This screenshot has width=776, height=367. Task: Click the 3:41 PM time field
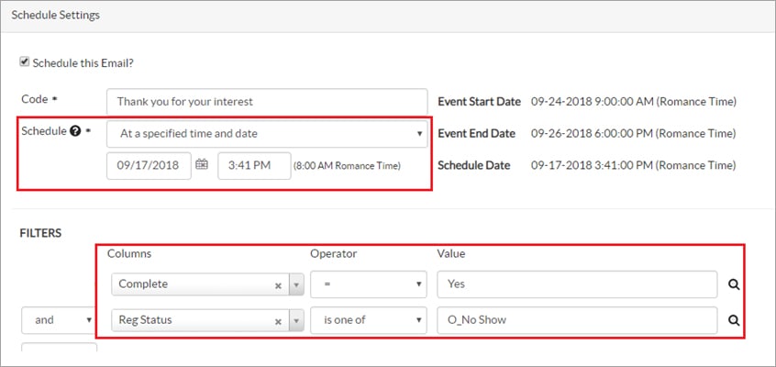tap(253, 166)
